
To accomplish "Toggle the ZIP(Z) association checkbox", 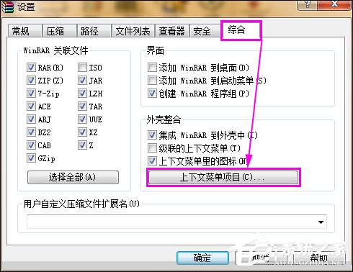I will pyautogui.click(x=31, y=81).
